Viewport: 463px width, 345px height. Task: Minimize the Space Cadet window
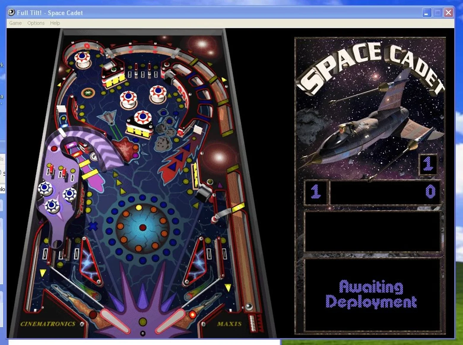pos(426,13)
